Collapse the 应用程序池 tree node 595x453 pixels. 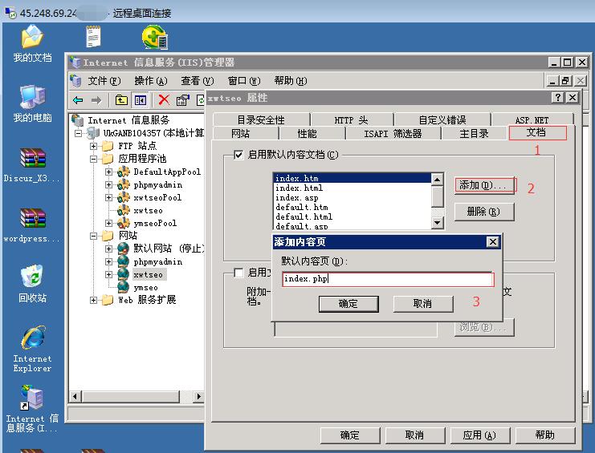(93, 159)
